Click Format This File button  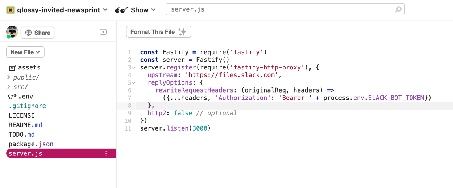point(158,32)
